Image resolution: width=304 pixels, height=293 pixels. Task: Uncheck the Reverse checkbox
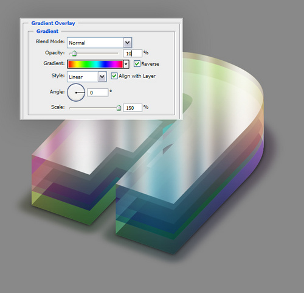(x=137, y=63)
